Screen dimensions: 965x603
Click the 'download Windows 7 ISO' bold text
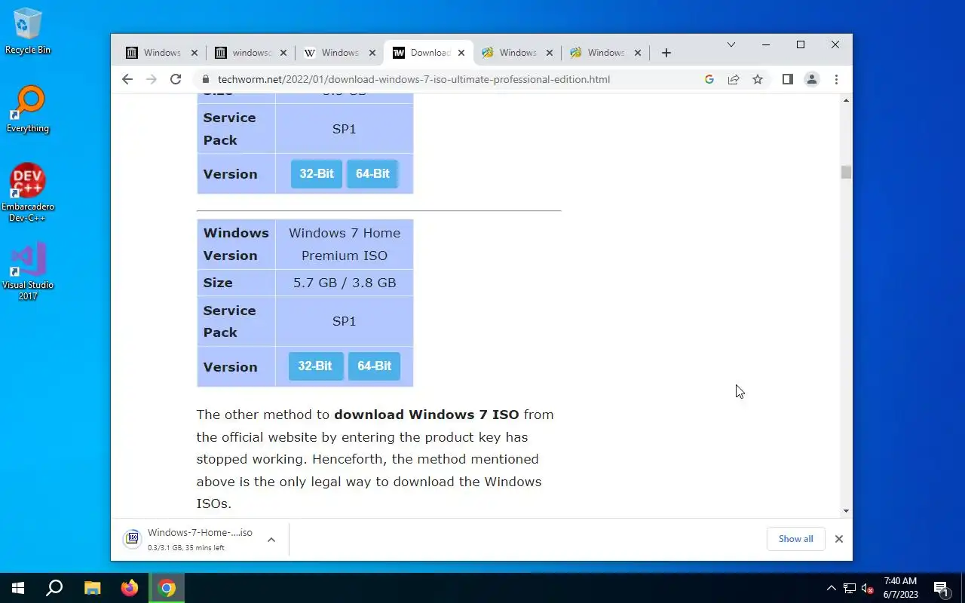tap(427, 415)
